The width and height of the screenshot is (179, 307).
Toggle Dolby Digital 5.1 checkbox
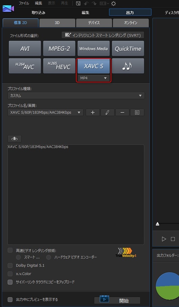[10, 266]
